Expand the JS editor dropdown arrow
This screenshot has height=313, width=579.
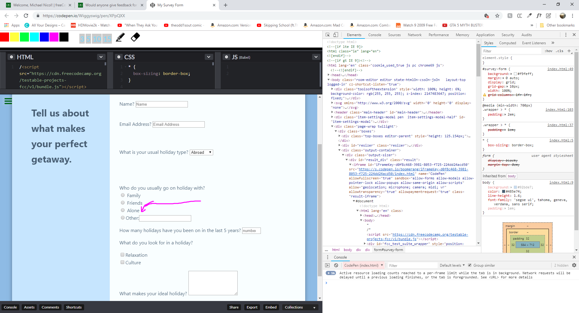[316, 57]
